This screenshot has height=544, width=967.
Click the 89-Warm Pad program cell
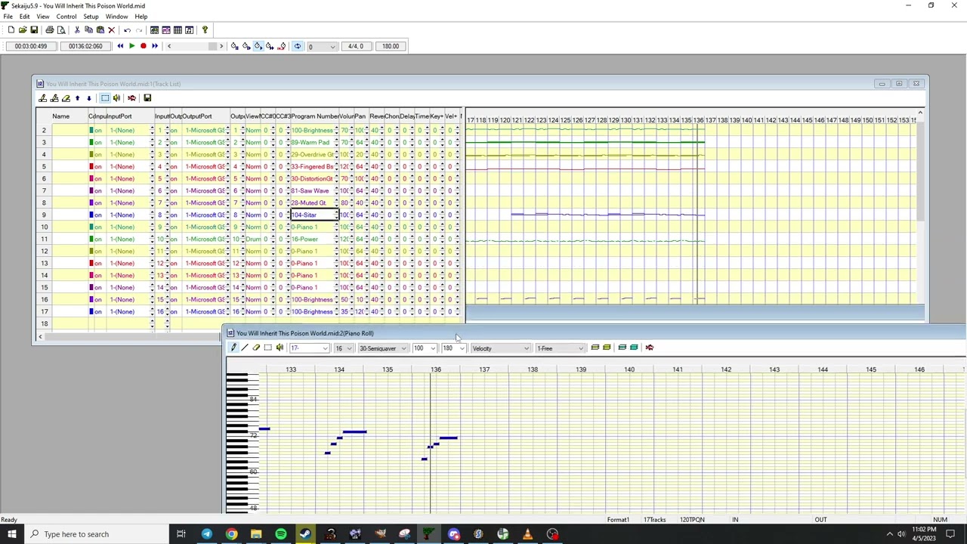312,143
